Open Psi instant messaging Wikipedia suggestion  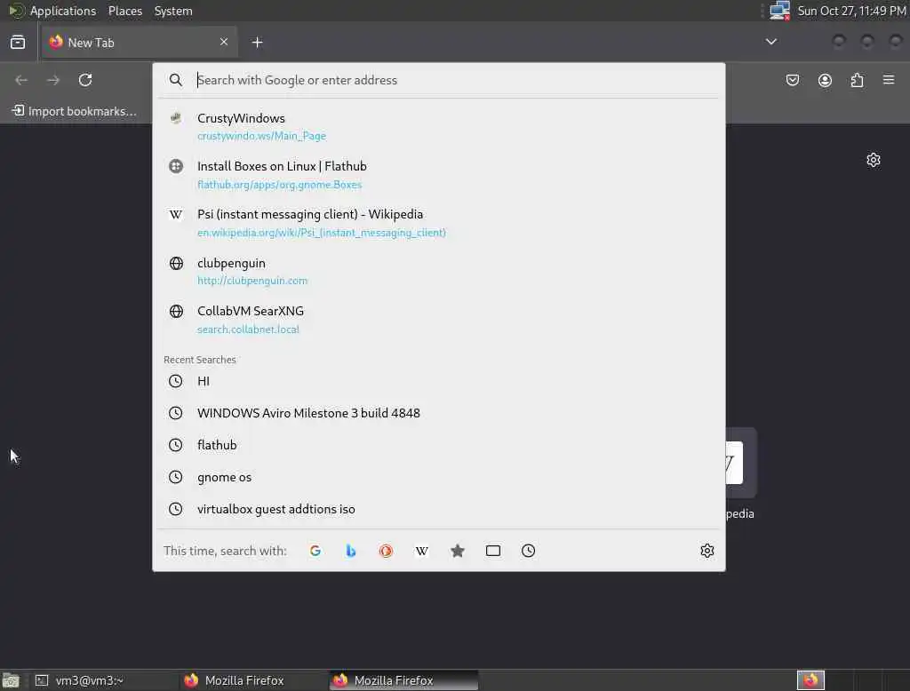point(439,223)
